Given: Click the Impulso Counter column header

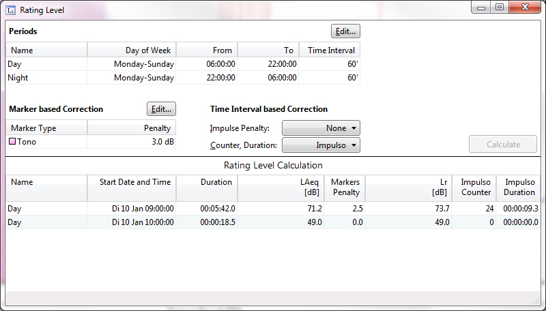Looking at the screenshot, I should click(x=475, y=188).
